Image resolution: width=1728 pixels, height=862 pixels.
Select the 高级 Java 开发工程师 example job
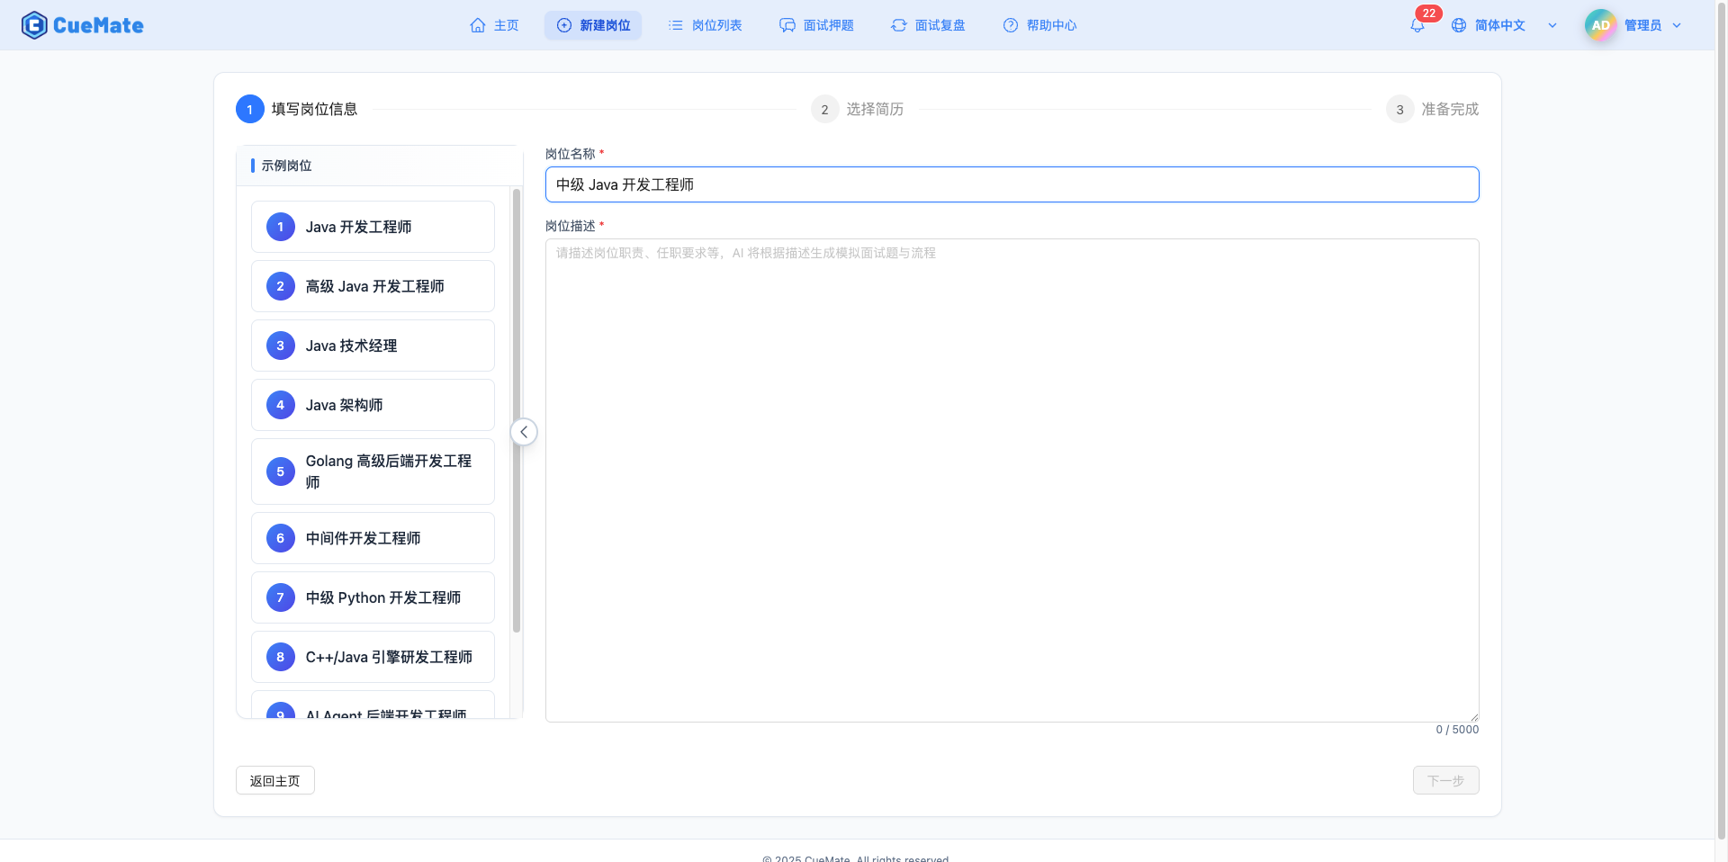pyautogui.click(x=373, y=285)
